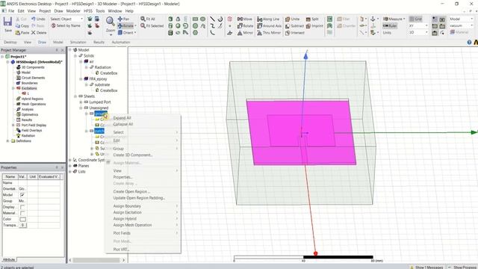Open the Orient dropdown

(x=127, y=33)
